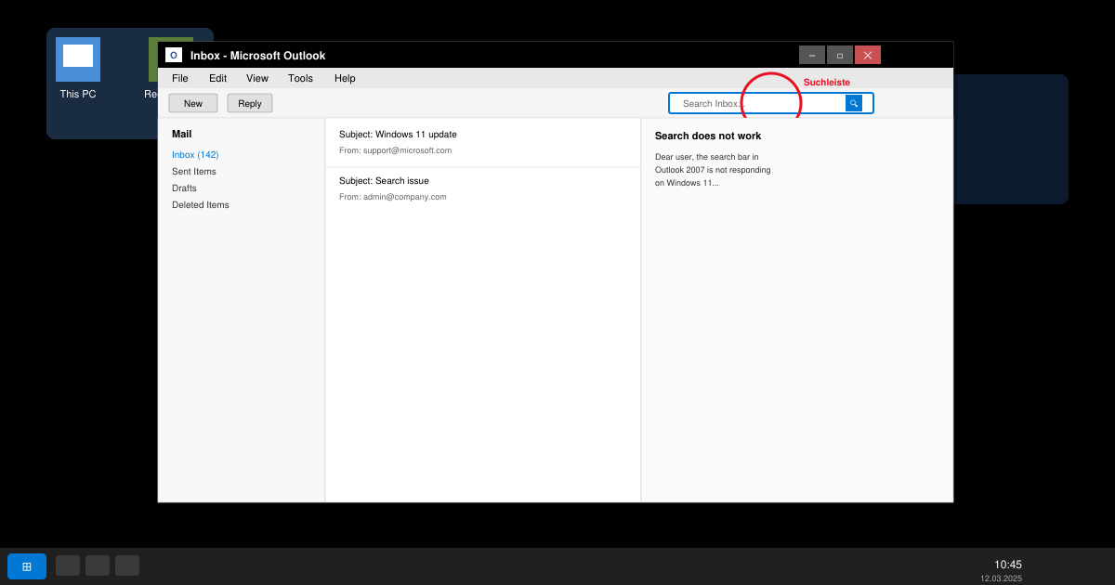Image resolution: width=1115 pixels, height=585 pixels.
Task: Open the Windows Start button
Action: (x=27, y=566)
